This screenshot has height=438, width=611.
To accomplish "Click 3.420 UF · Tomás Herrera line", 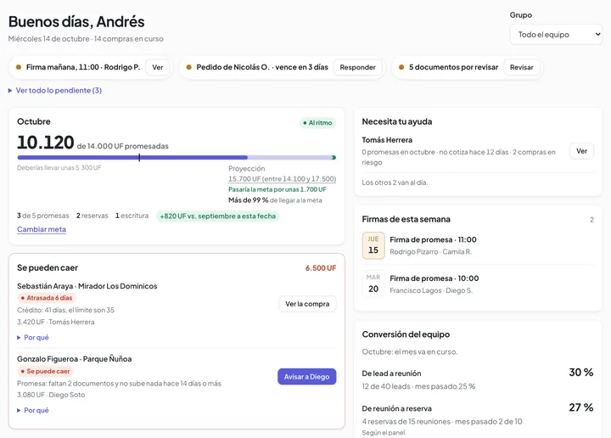I will click(56, 322).
